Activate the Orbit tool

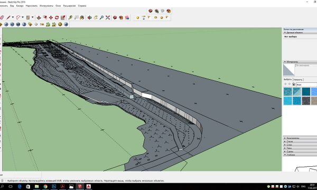coord(90,17)
